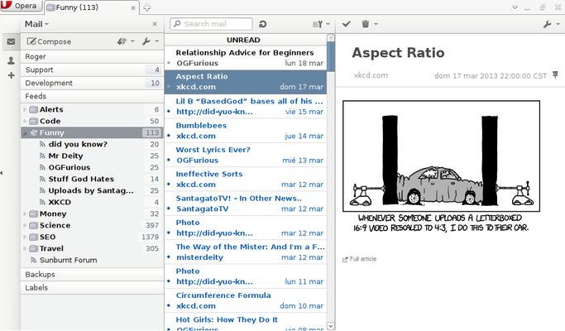Open the Circumference Formula message

coord(246,300)
